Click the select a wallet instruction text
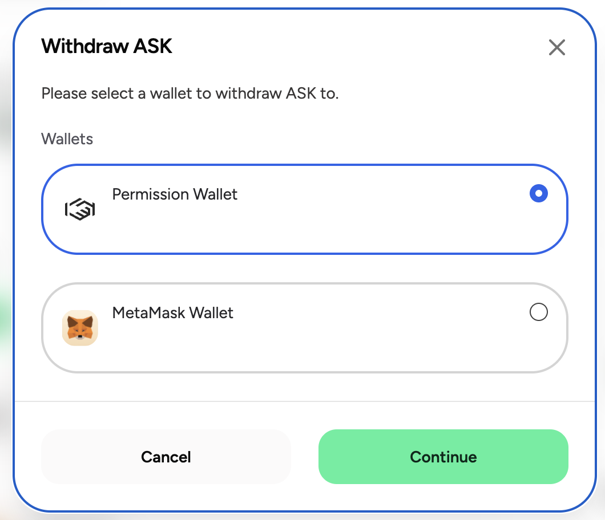 point(190,94)
